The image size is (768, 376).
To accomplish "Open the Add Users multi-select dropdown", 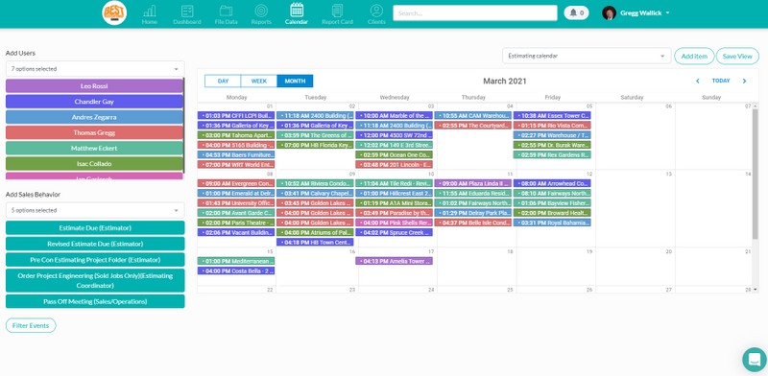I will (x=95, y=69).
